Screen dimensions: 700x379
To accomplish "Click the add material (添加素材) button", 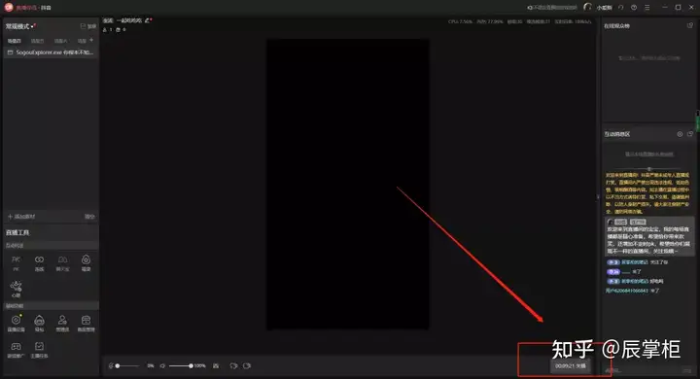I will [21, 217].
